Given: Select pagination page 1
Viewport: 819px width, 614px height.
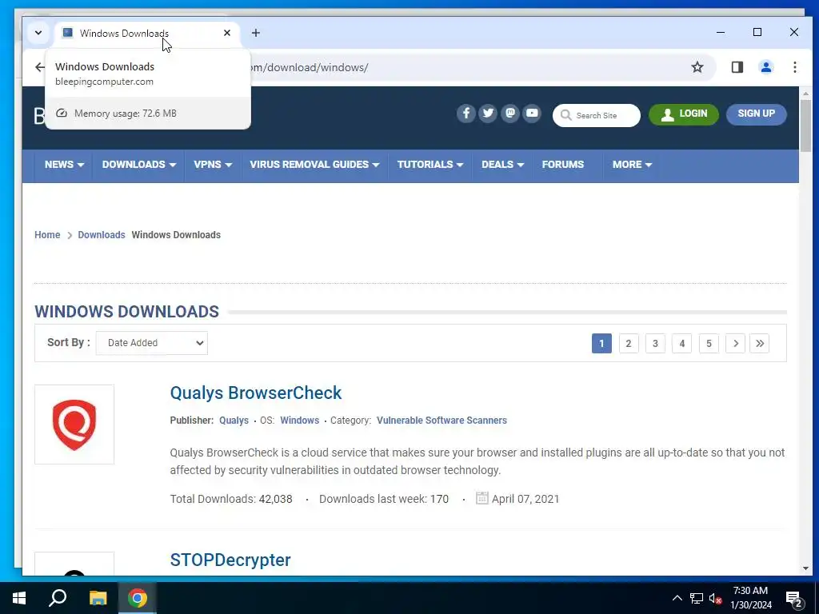Looking at the screenshot, I should point(601,344).
